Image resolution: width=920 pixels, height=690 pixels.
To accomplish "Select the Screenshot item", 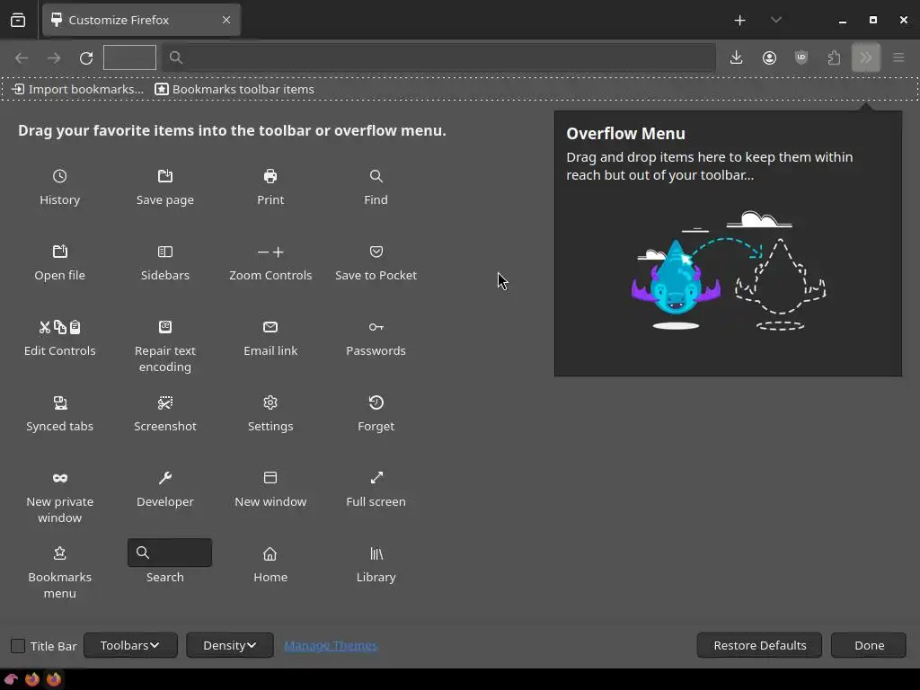I will pos(165,414).
